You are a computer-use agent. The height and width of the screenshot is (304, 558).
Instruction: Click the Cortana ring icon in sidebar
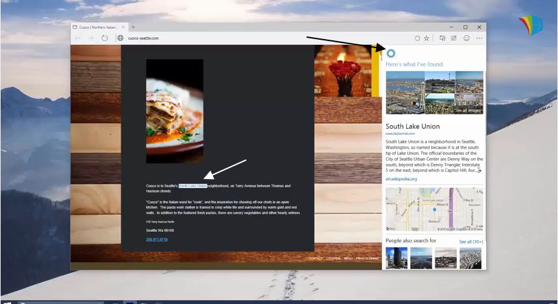coord(390,53)
